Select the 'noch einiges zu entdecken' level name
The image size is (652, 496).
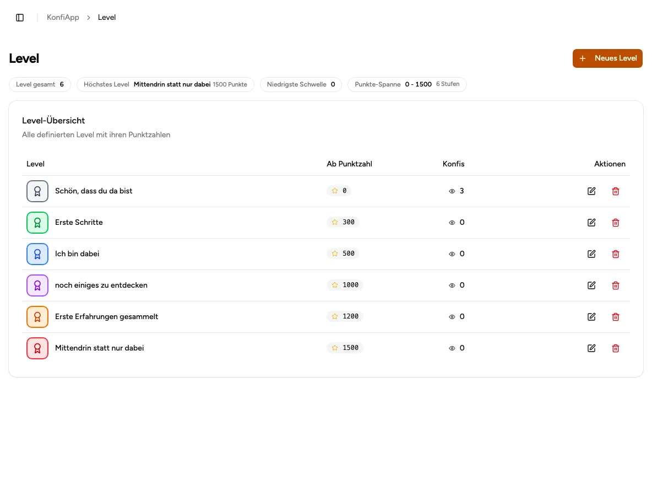click(x=101, y=285)
